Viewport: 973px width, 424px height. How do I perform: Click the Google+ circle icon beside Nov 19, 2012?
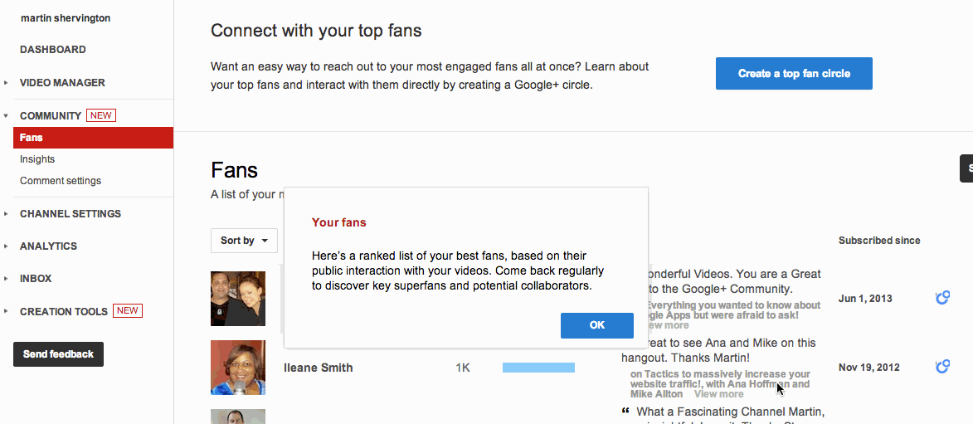pos(942,367)
